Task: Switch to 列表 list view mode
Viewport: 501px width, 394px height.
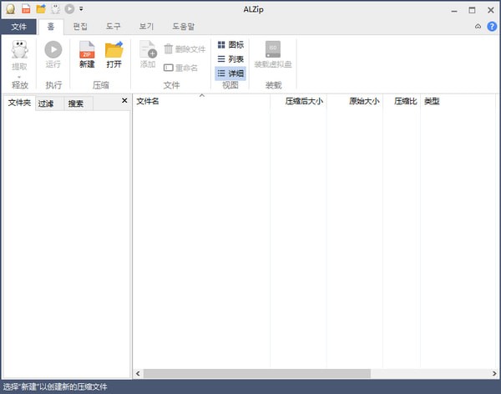Action: pos(230,58)
